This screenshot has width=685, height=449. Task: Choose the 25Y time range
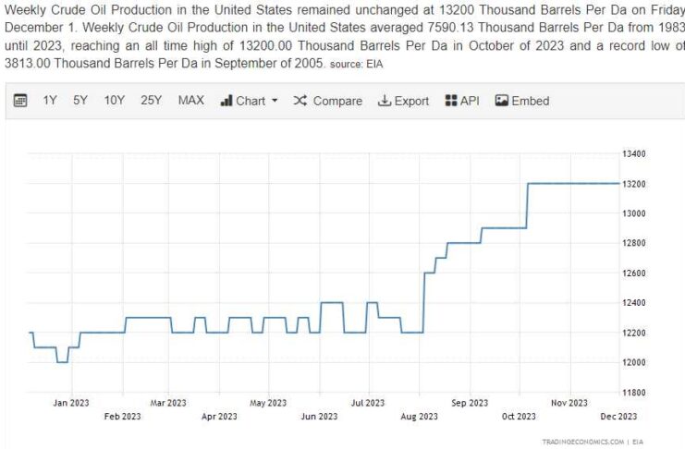coord(152,101)
